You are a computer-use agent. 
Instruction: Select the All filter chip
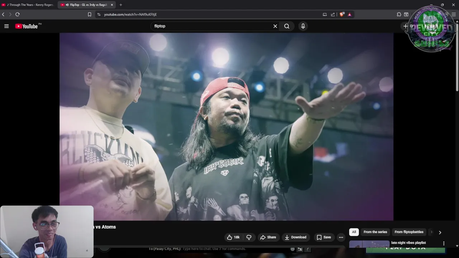(x=354, y=232)
